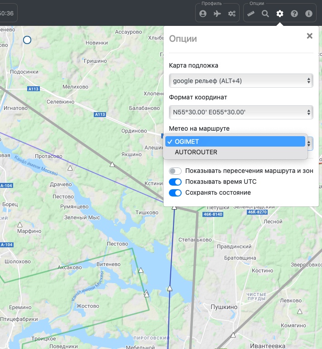The width and height of the screenshot is (322, 349).
Task: Click the gear options icon
Action: coord(280,14)
